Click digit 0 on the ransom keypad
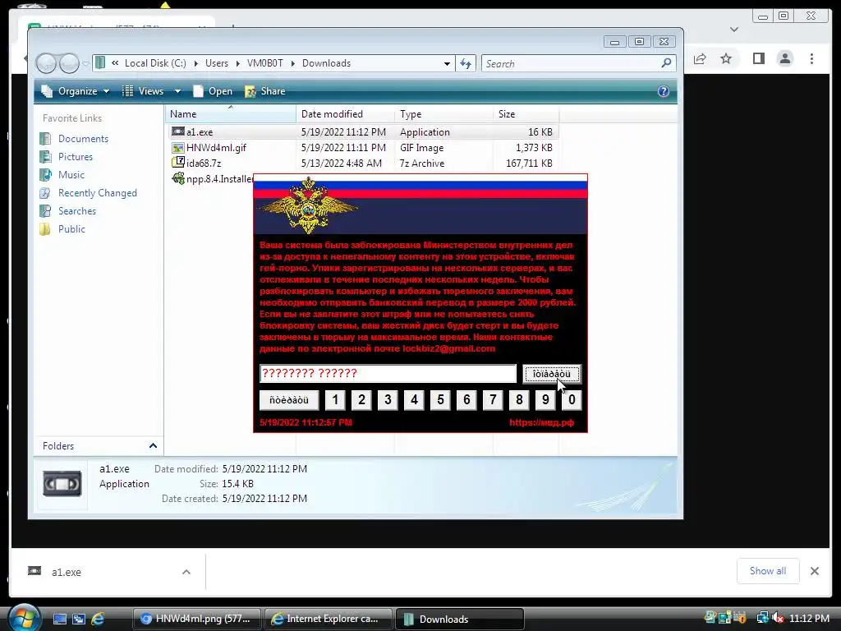The width and height of the screenshot is (841, 631). click(x=572, y=400)
